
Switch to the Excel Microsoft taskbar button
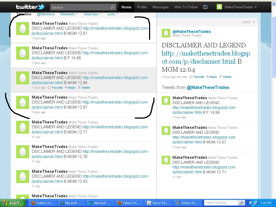[72, 203]
